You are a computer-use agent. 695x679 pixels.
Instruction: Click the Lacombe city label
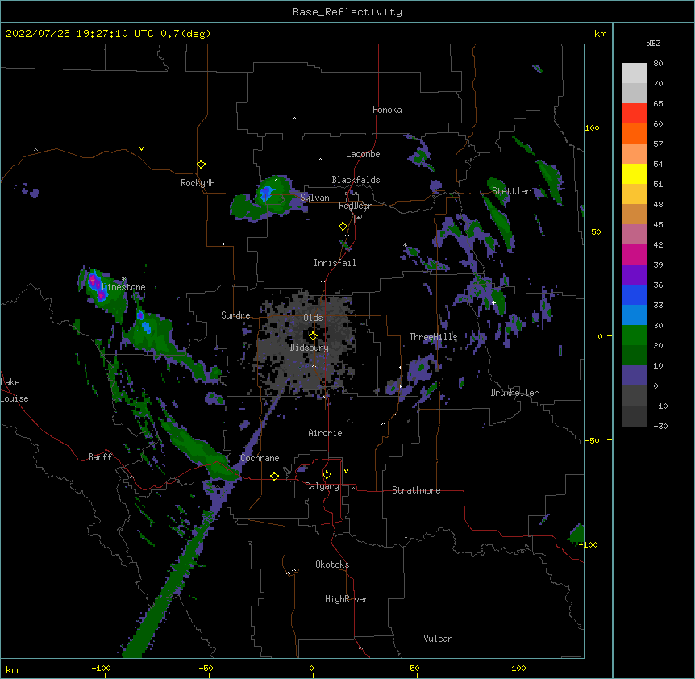point(363,154)
